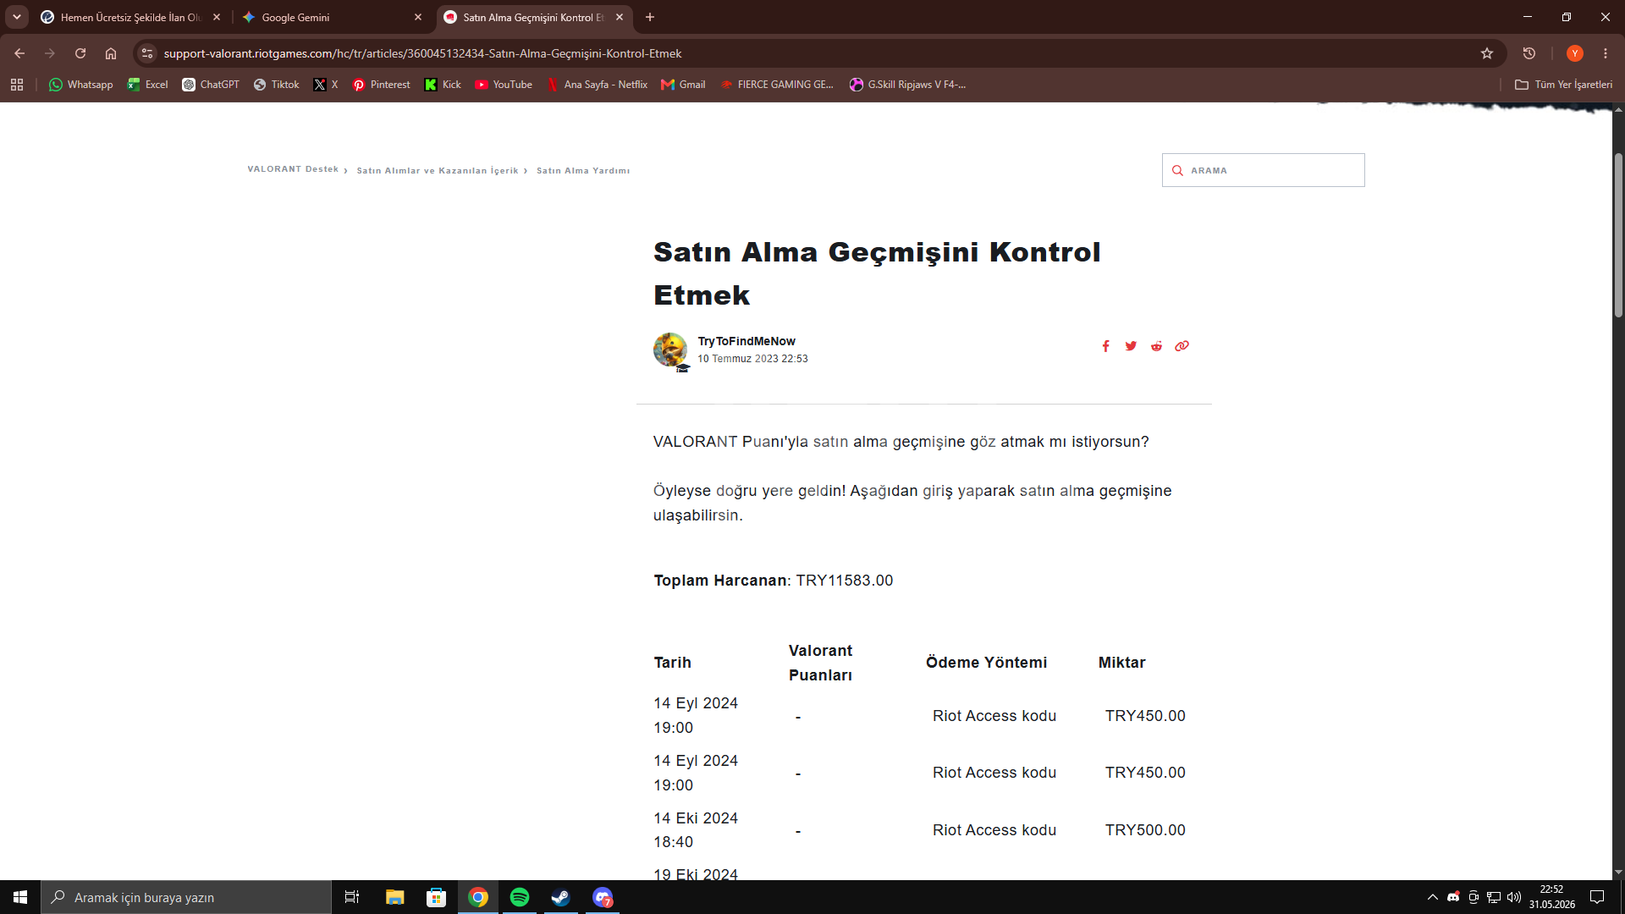Open VALORANT Destek breadcrumb link
This screenshot has height=914, width=1625.
(293, 169)
